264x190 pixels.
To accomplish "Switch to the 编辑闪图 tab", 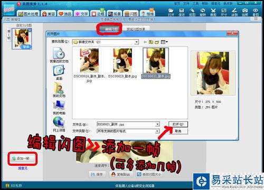I will point(110,29).
